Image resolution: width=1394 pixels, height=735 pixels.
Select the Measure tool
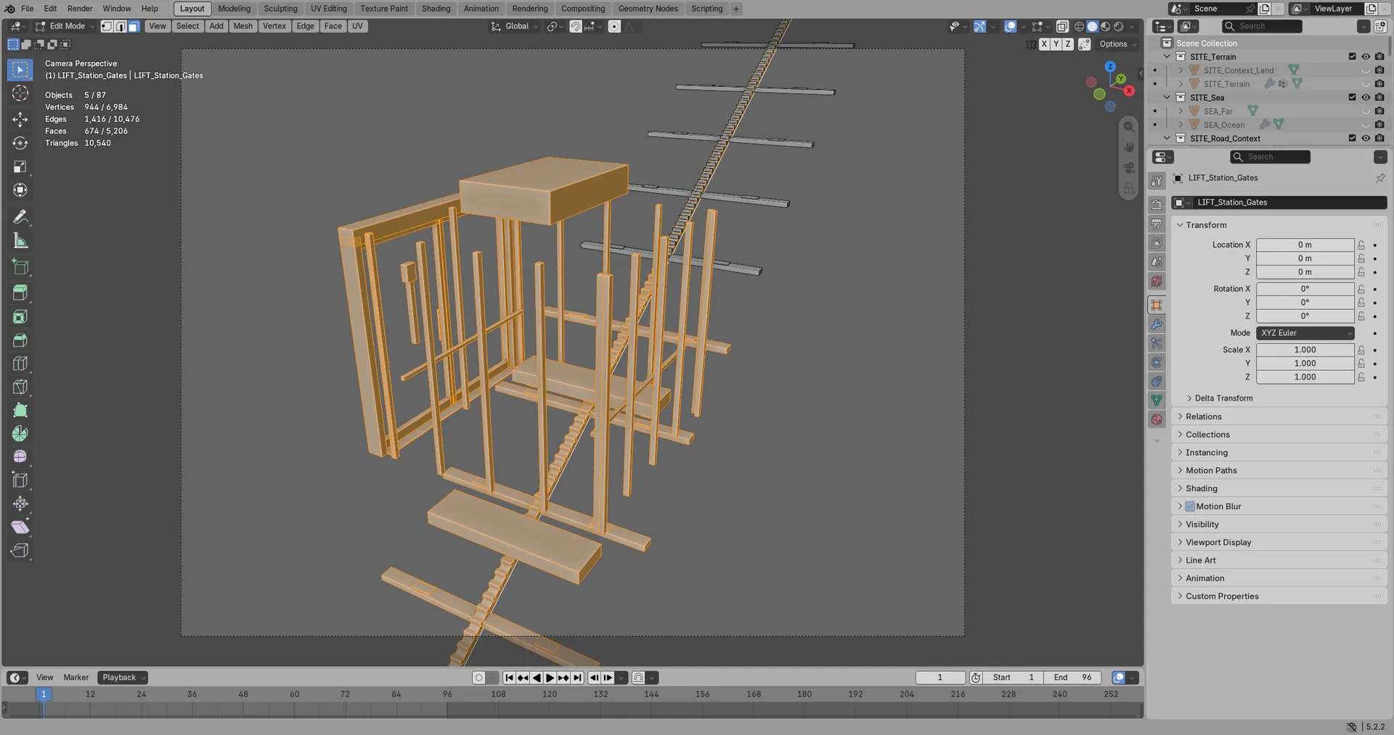click(x=20, y=241)
